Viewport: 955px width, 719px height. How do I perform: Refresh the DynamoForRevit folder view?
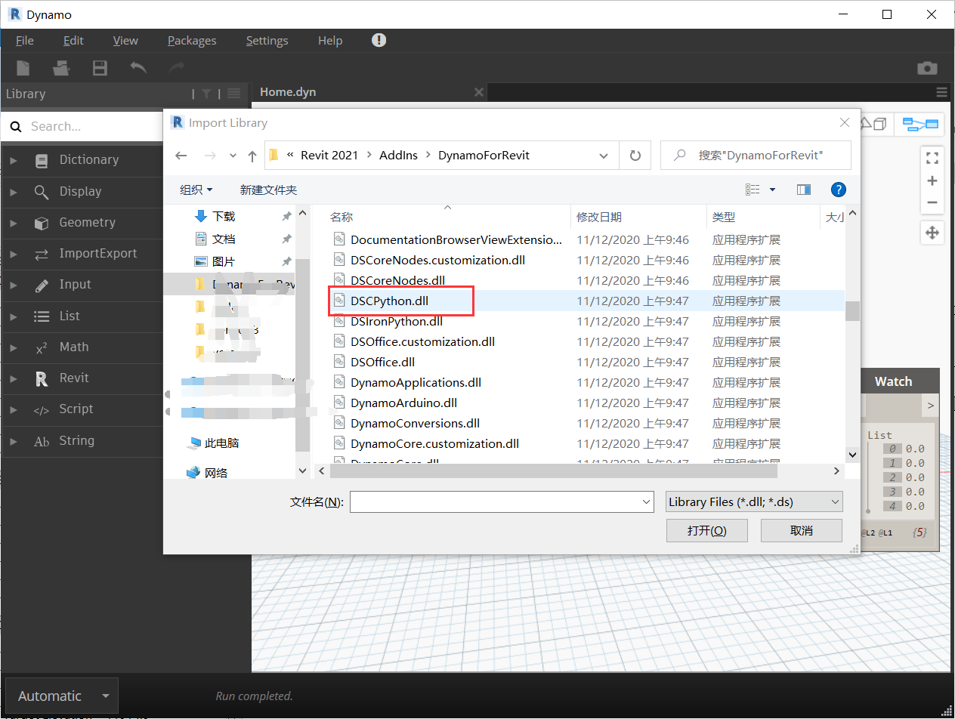(635, 155)
